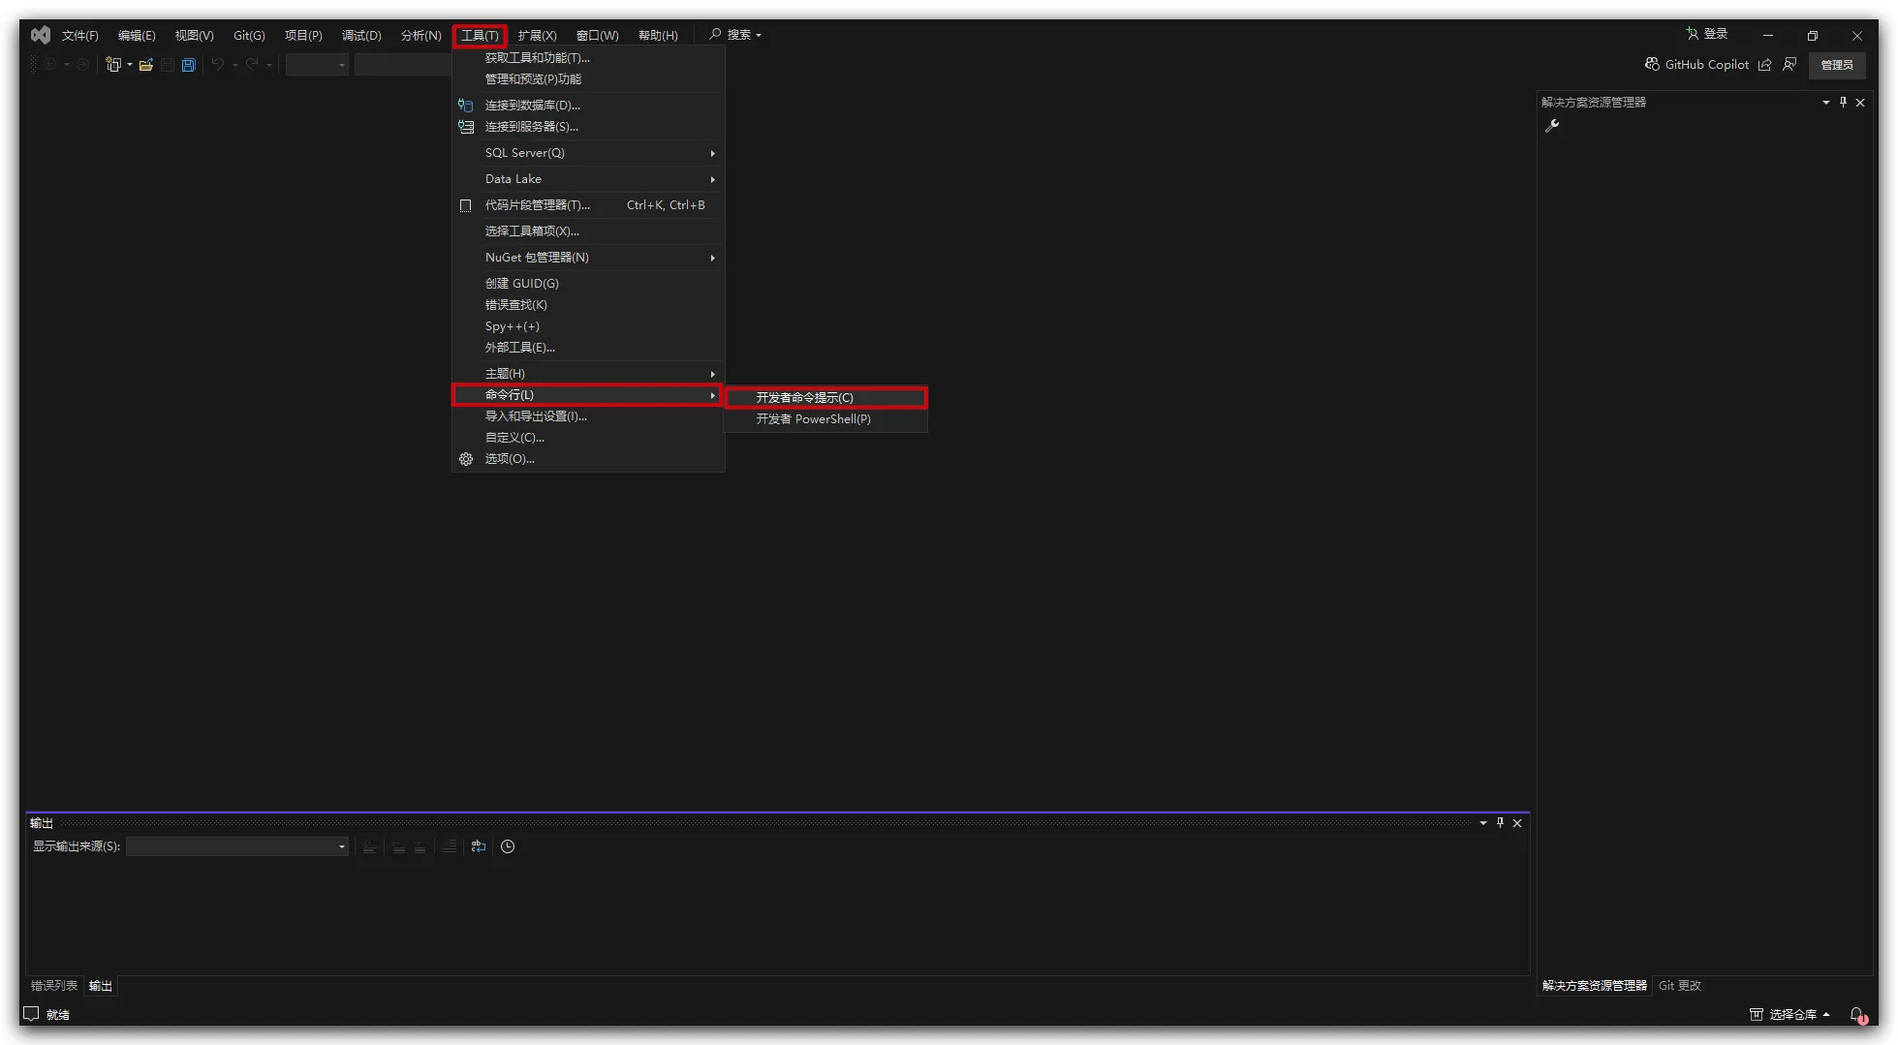Screen dimensions: 1898x1045
Task: Switch to the 错误列表 tab
Action: click(54, 986)
